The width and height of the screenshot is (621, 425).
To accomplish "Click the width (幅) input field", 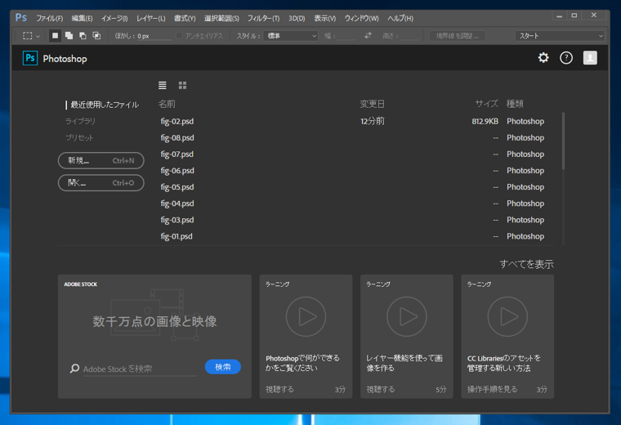I will tap(347, 36).
